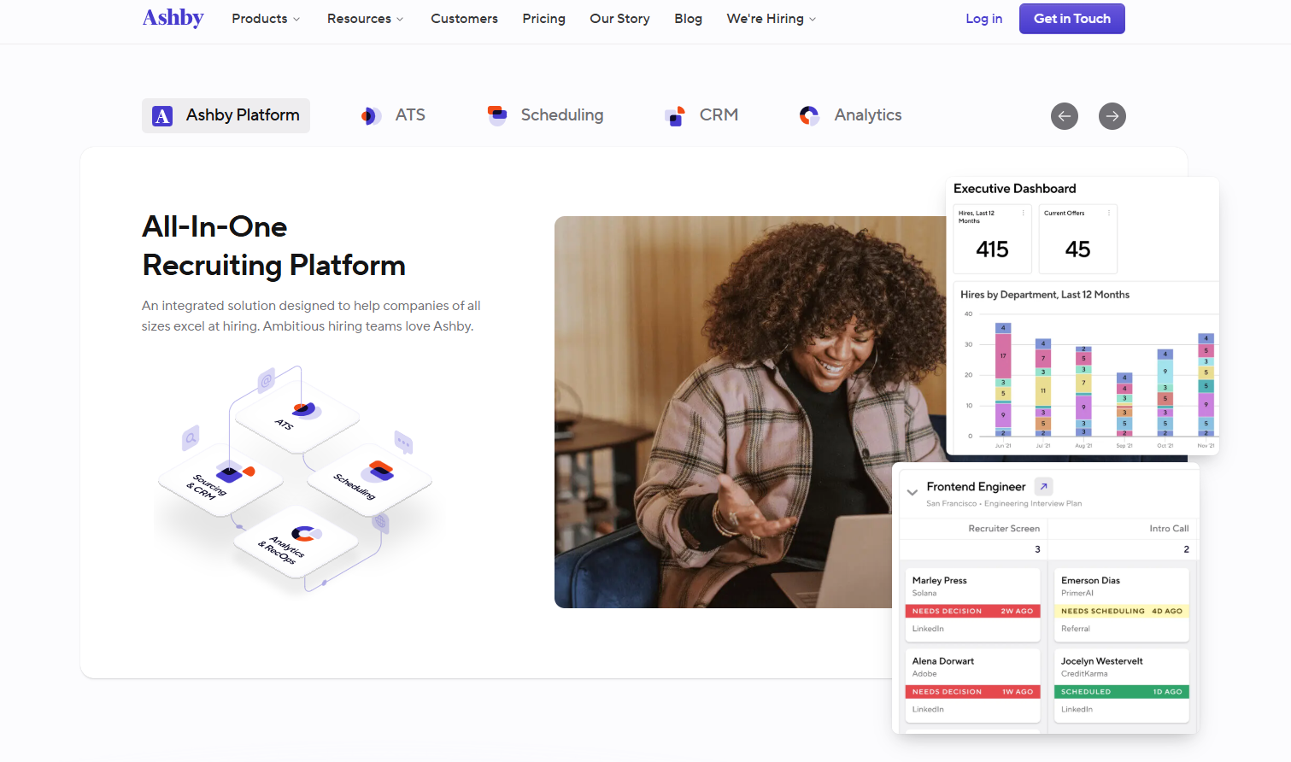
Task: Click the Analytics tab icon
Action: click(809, 115)
